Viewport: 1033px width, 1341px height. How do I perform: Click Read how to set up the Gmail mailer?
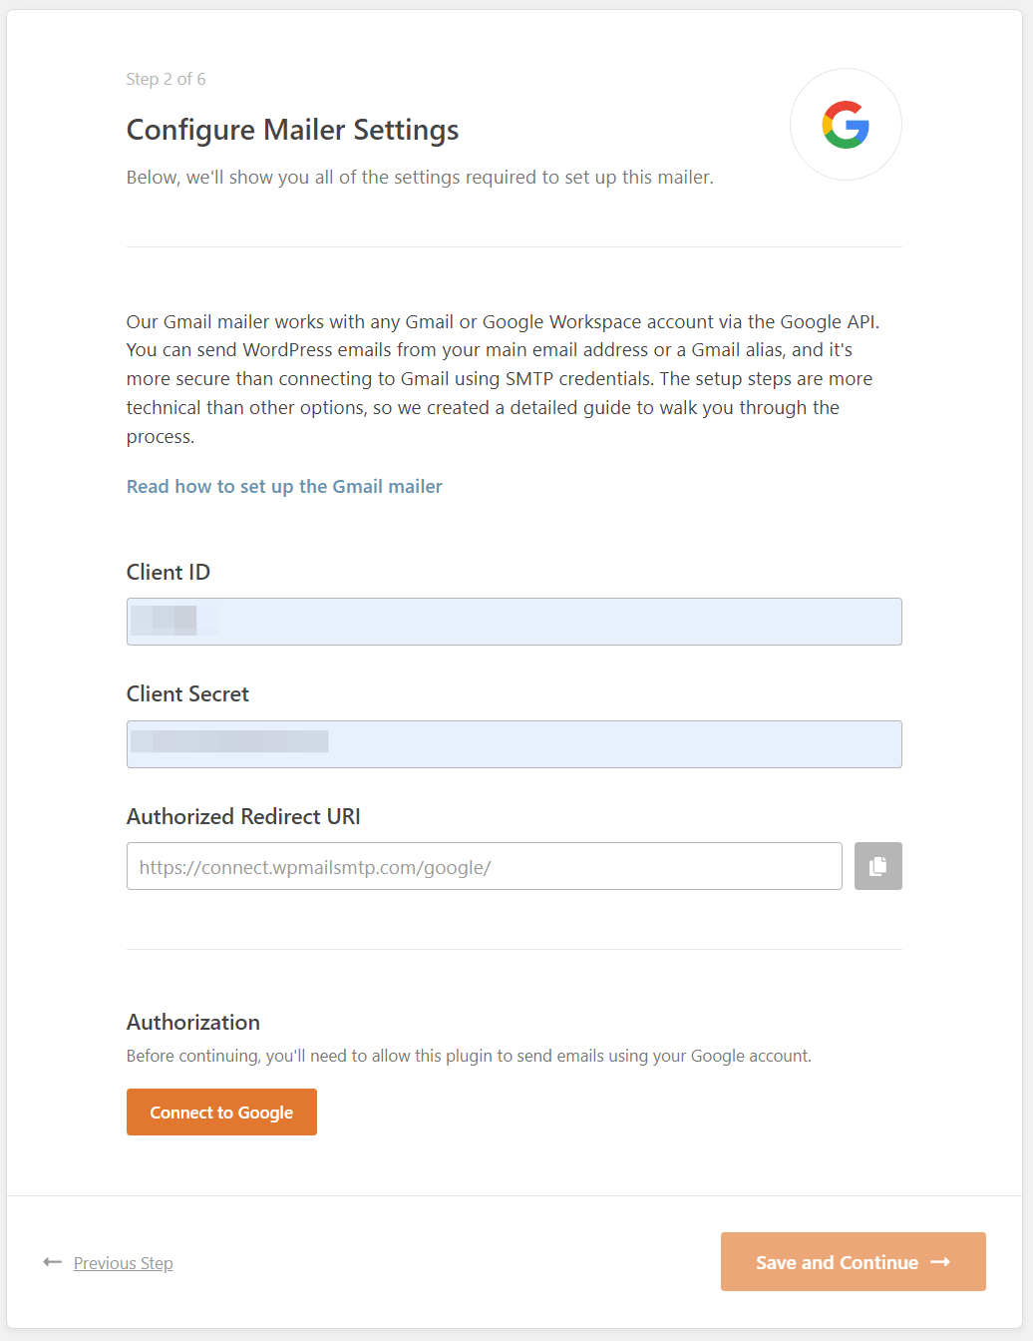pos(284,486)
